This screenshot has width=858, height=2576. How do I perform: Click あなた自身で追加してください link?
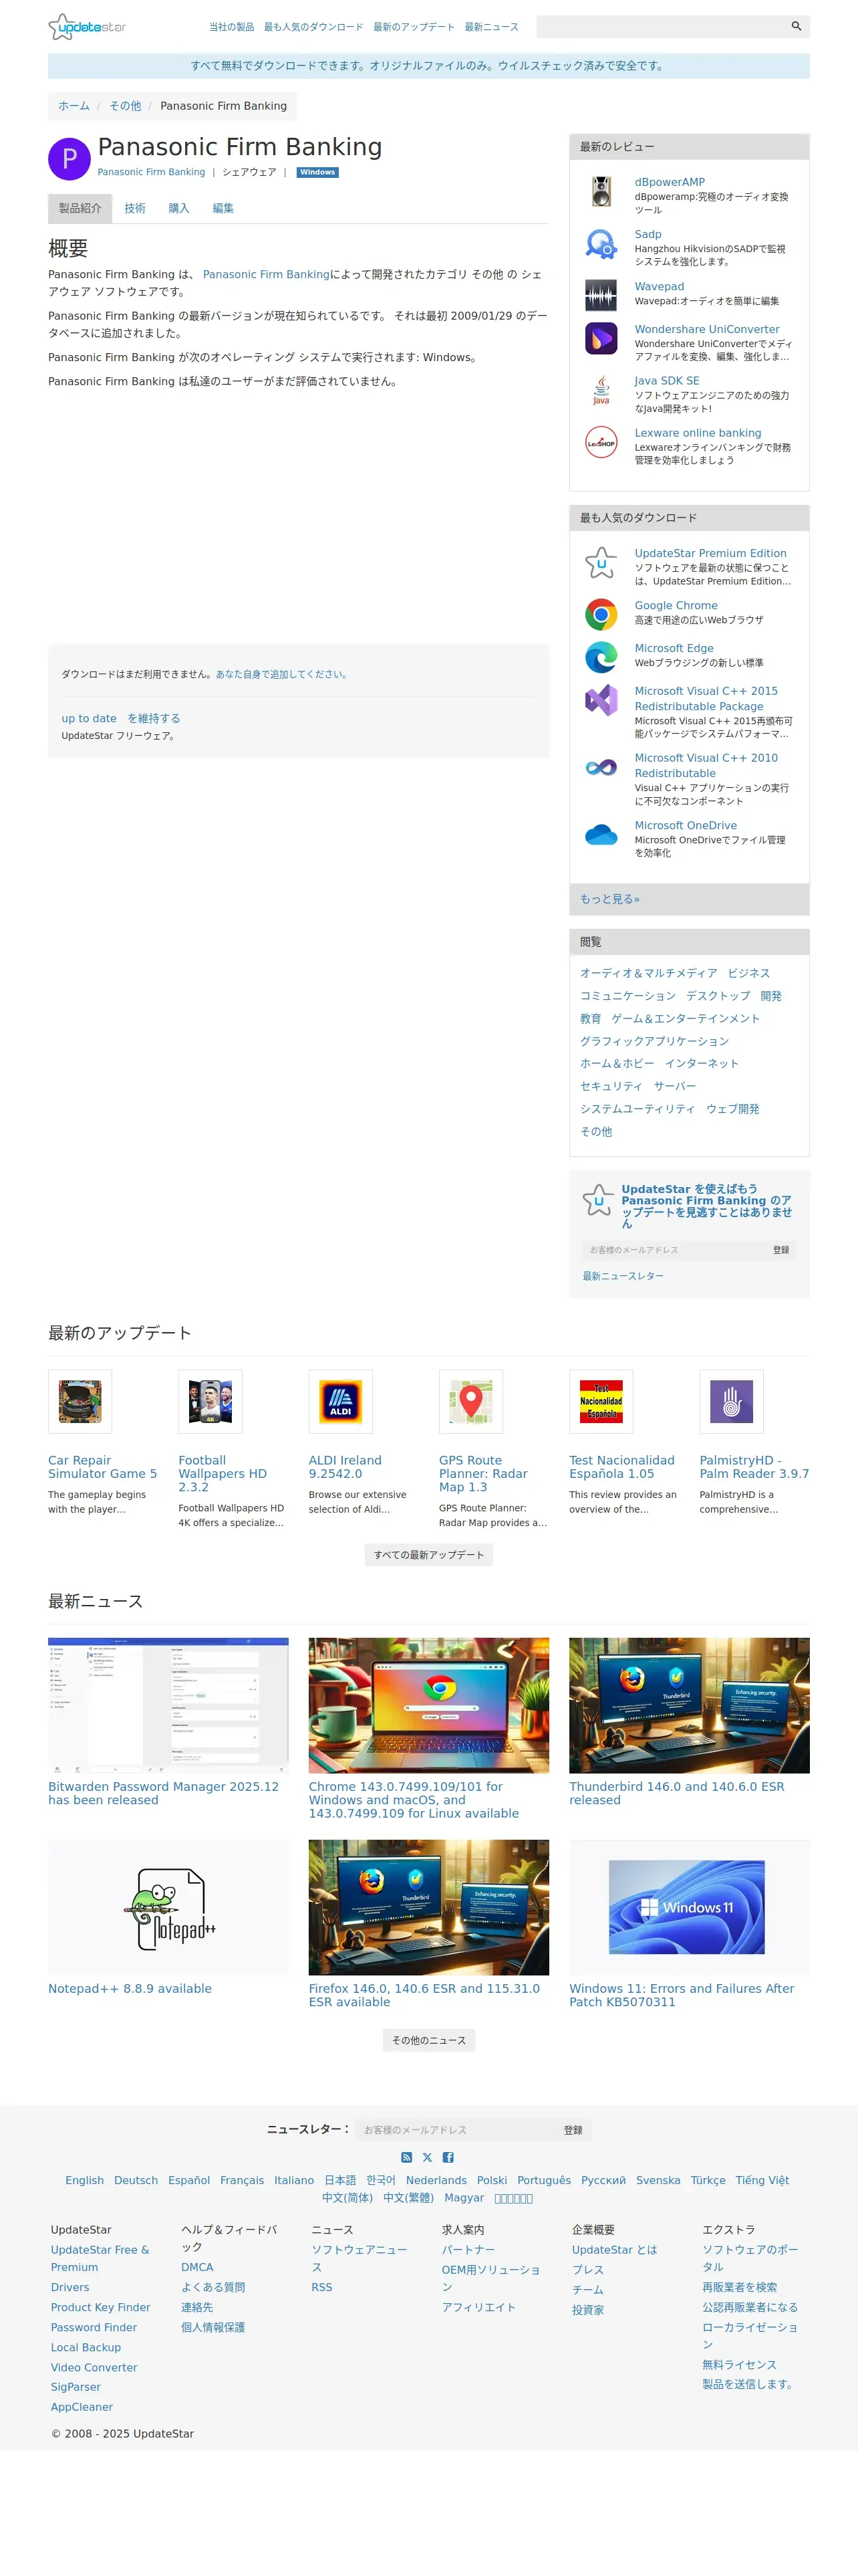283,674
